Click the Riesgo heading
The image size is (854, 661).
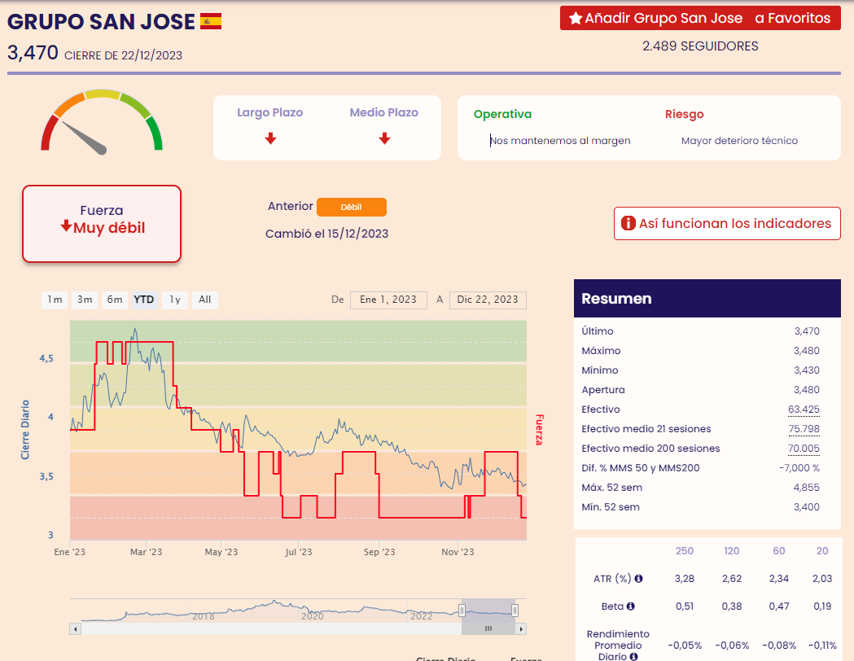(x=684, y=114)
